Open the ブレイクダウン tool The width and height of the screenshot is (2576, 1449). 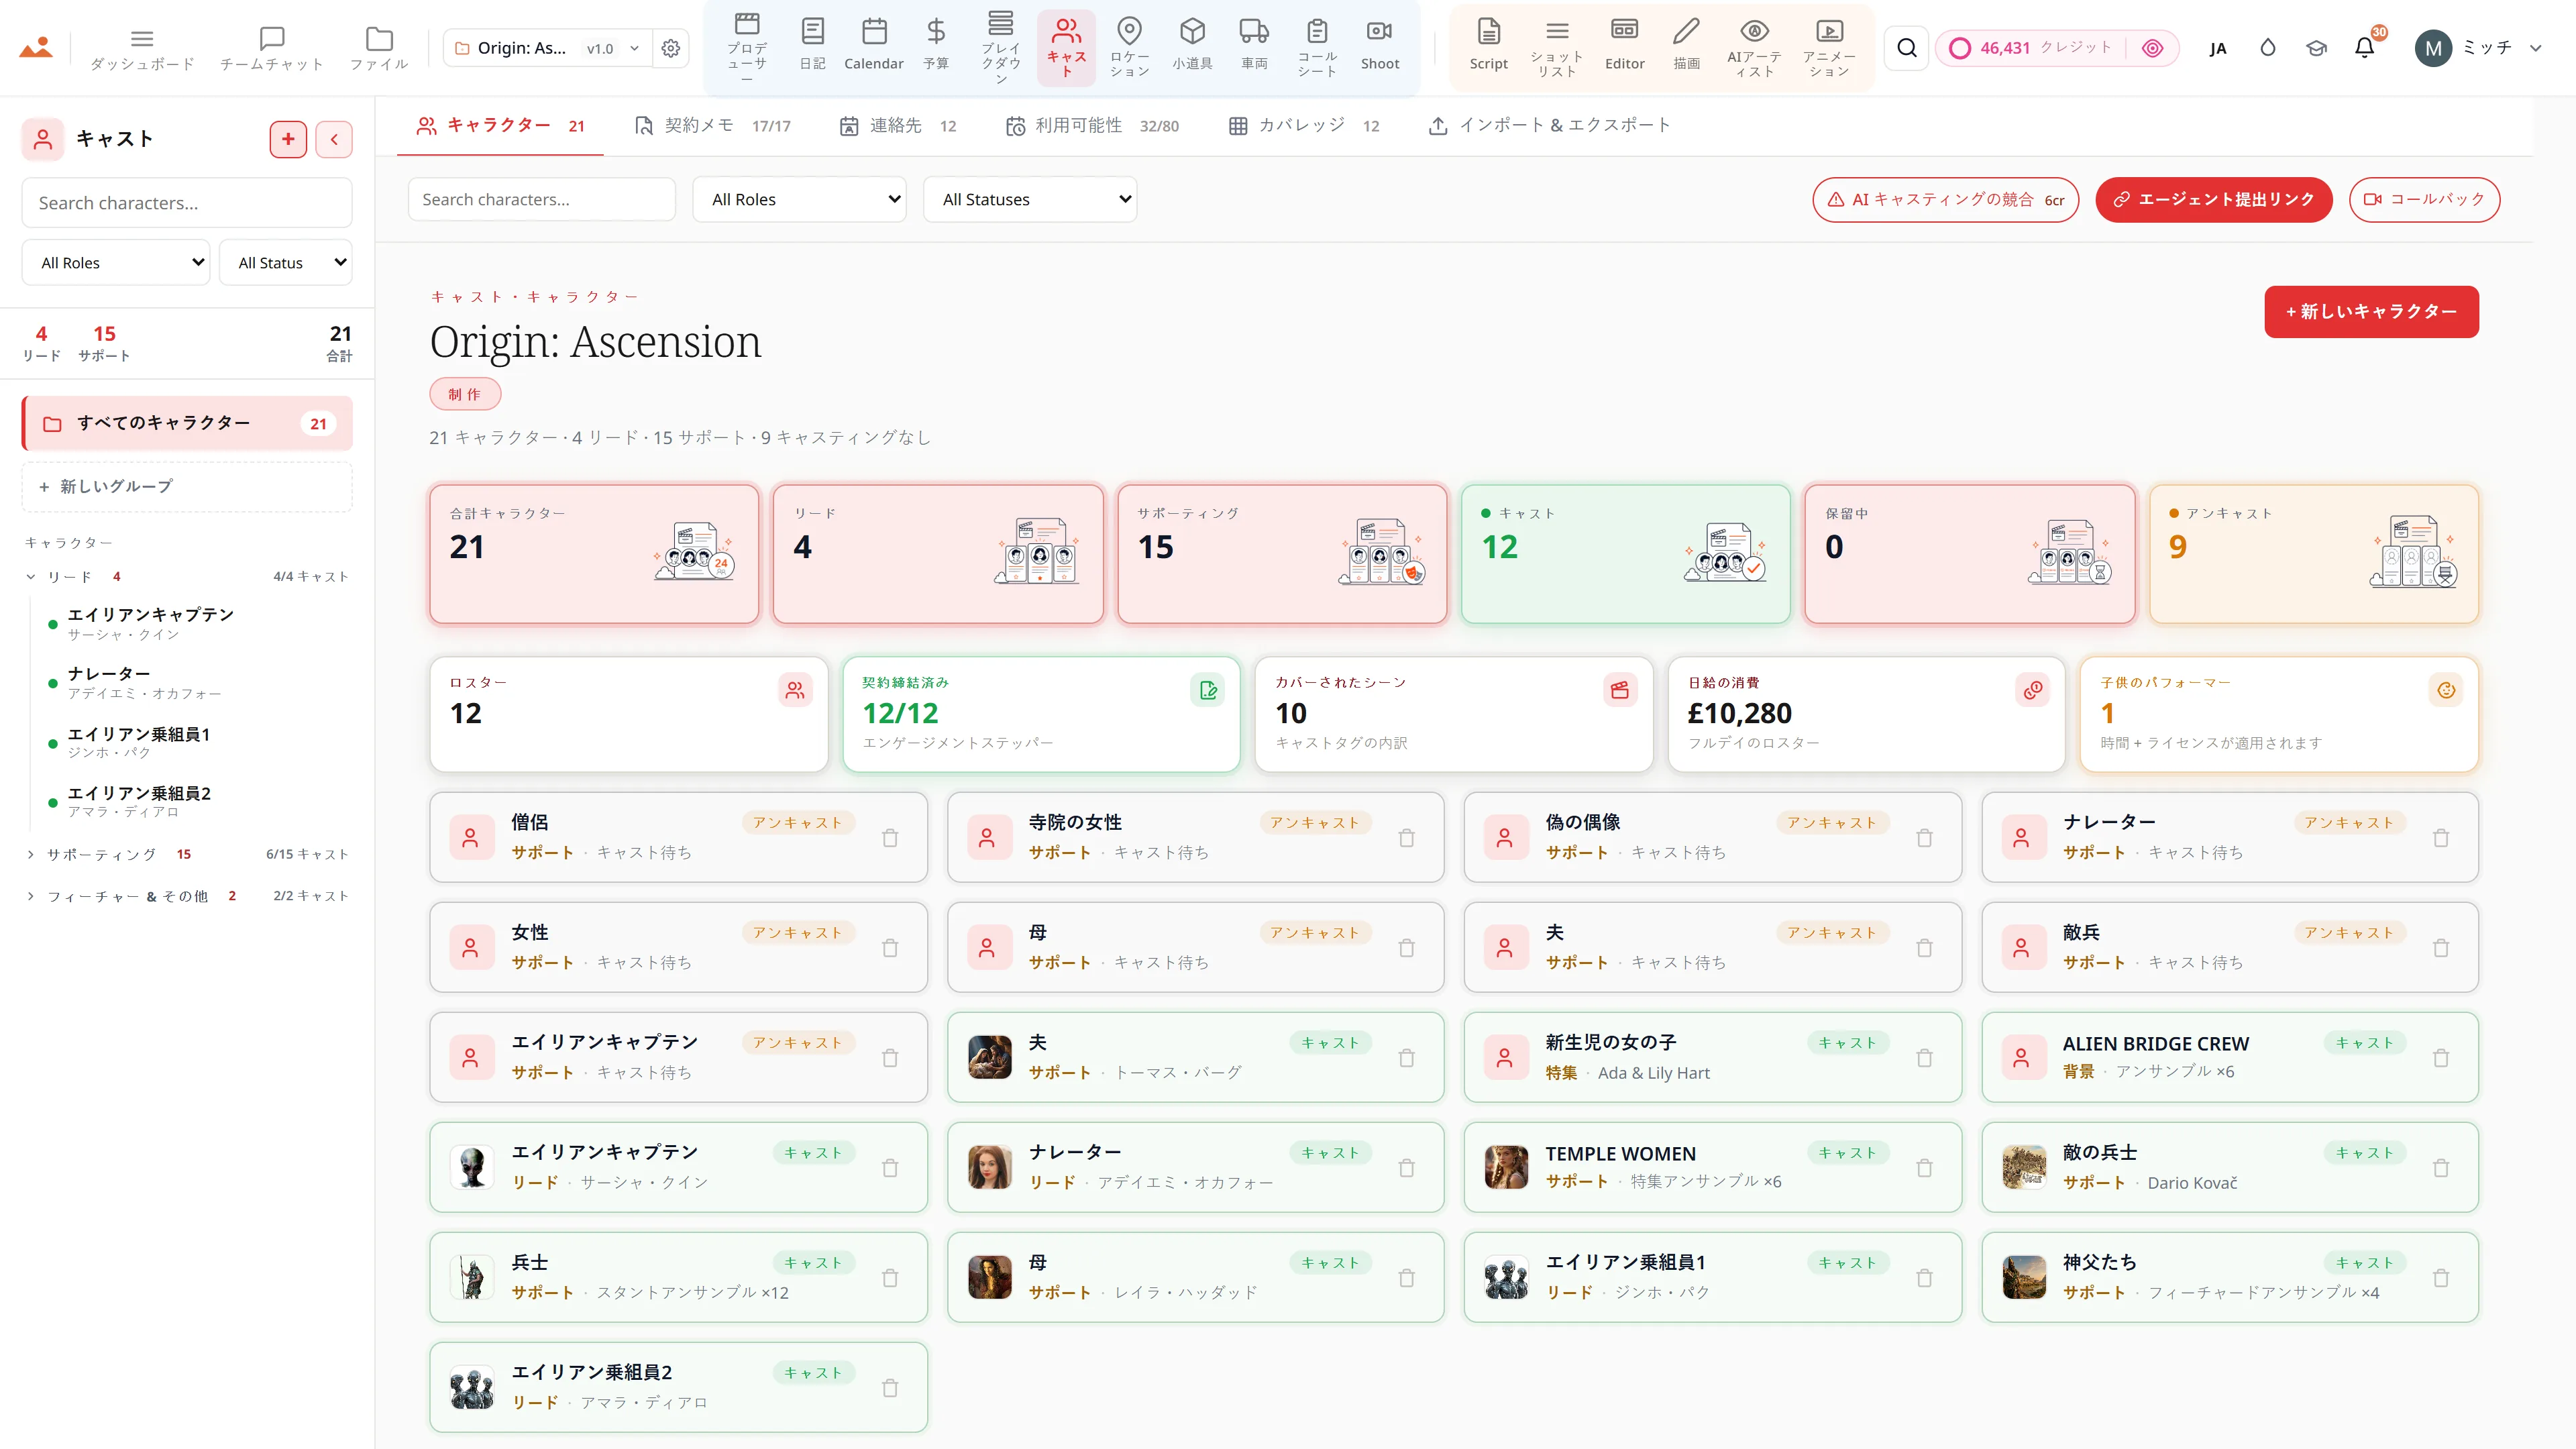point(1001,47)
